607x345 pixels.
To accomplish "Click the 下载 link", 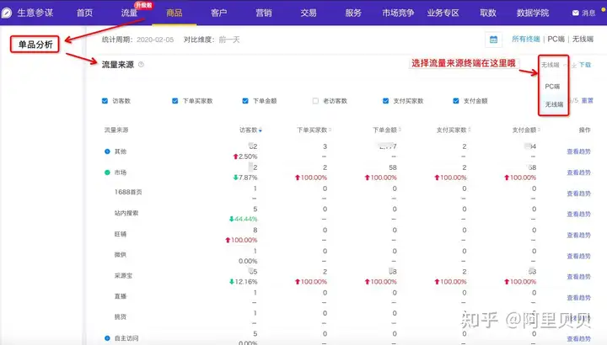I will [585, 65].
